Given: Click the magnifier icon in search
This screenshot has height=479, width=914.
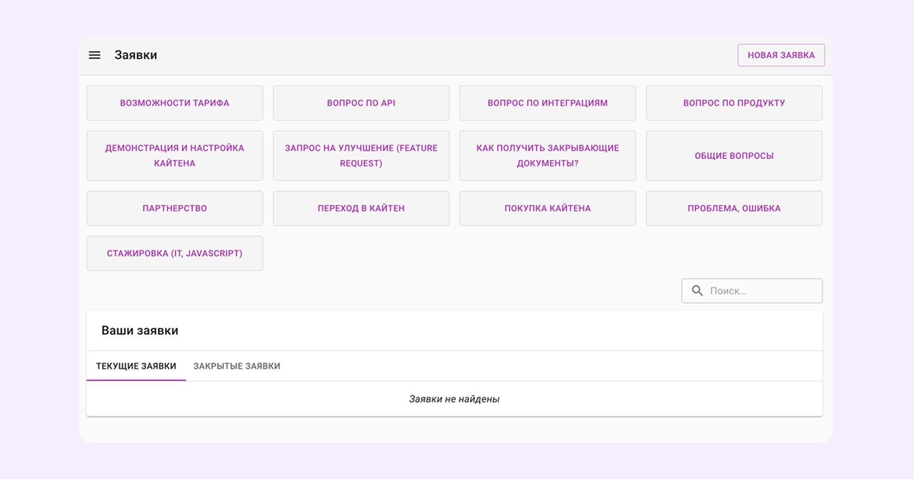Looking at the screenshot, I should (697, 291).
